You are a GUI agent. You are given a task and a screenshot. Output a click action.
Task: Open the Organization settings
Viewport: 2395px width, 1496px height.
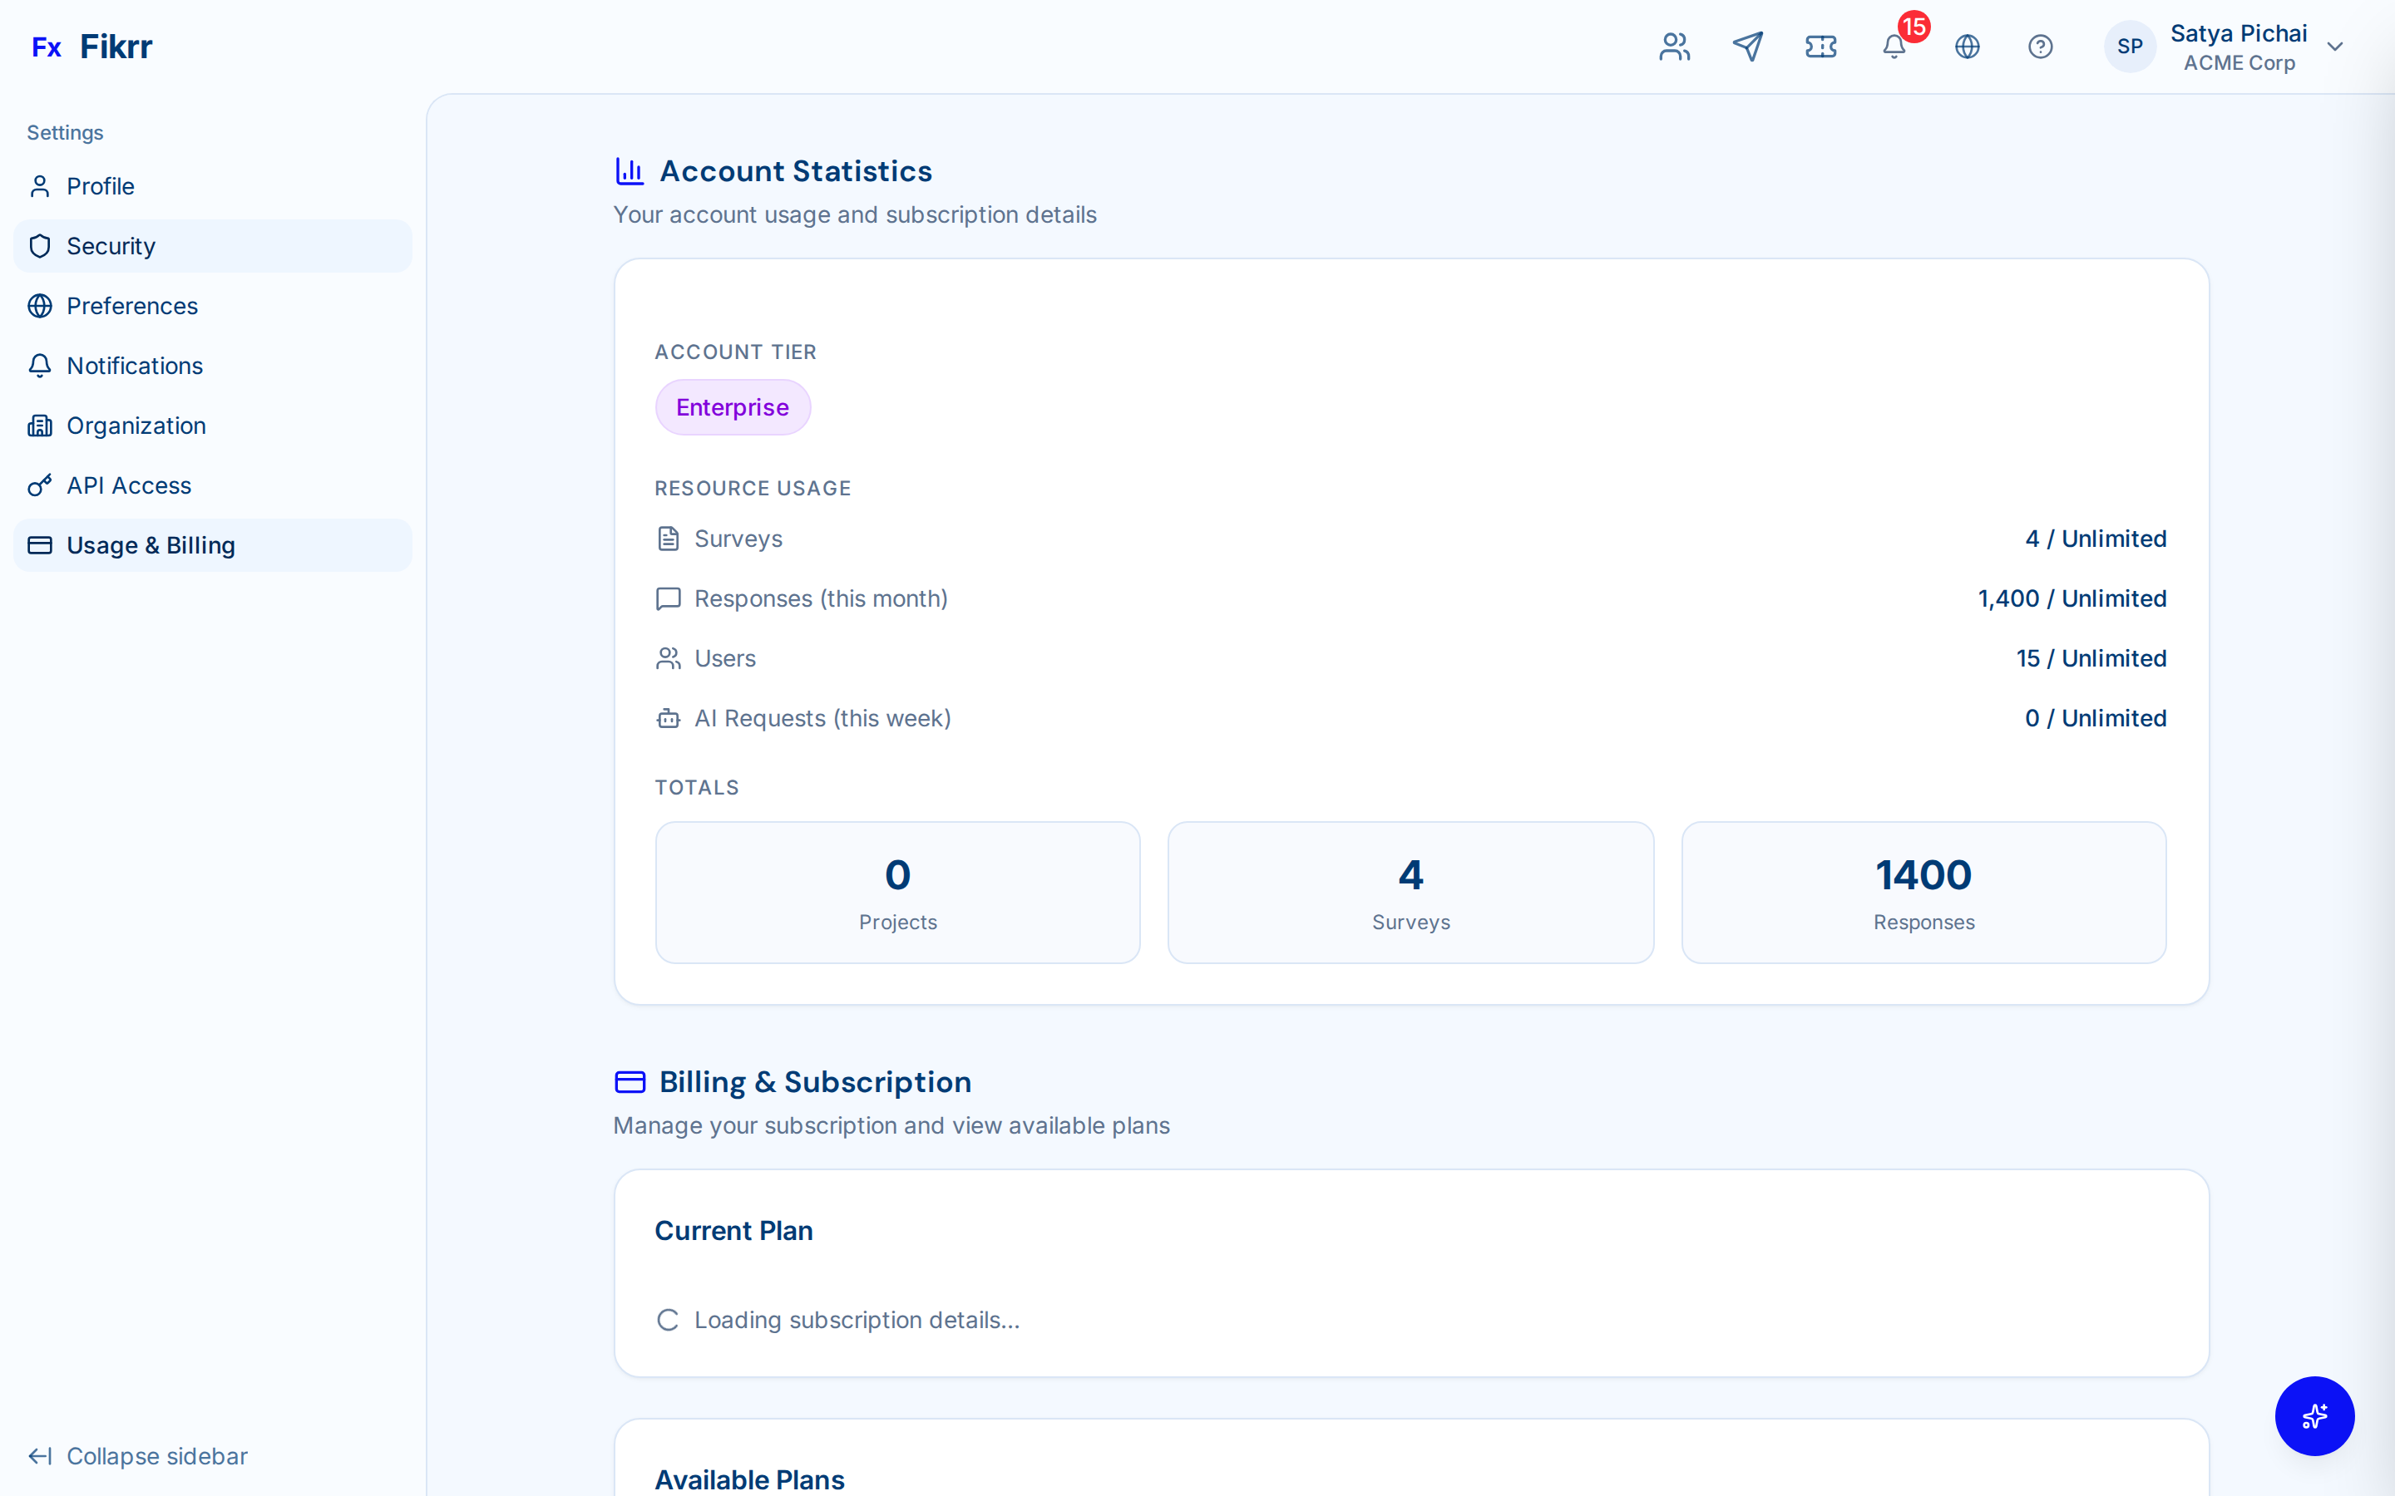[136, 426]
